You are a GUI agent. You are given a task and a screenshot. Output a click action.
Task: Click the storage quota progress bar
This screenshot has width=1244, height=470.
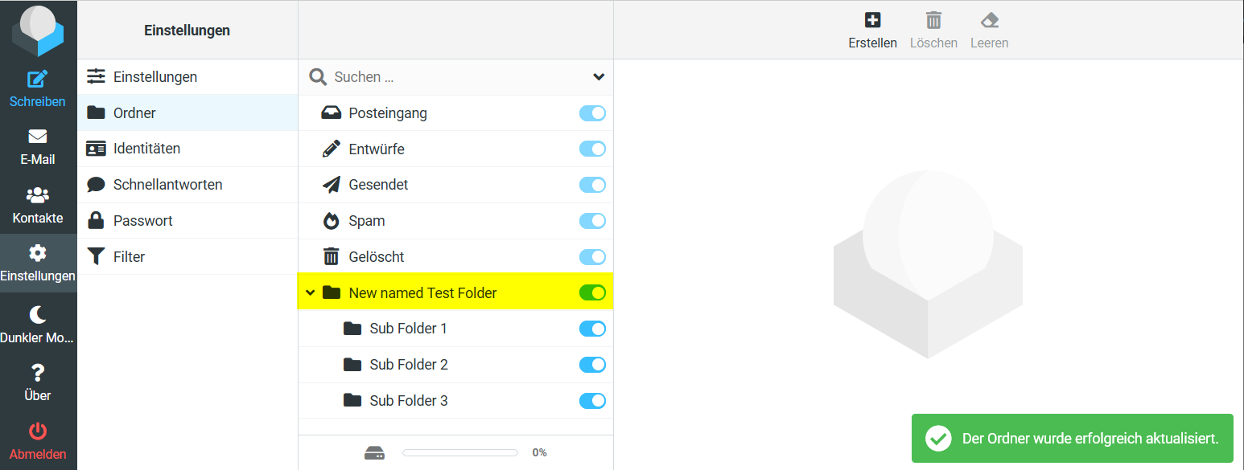tap(459, 452)
